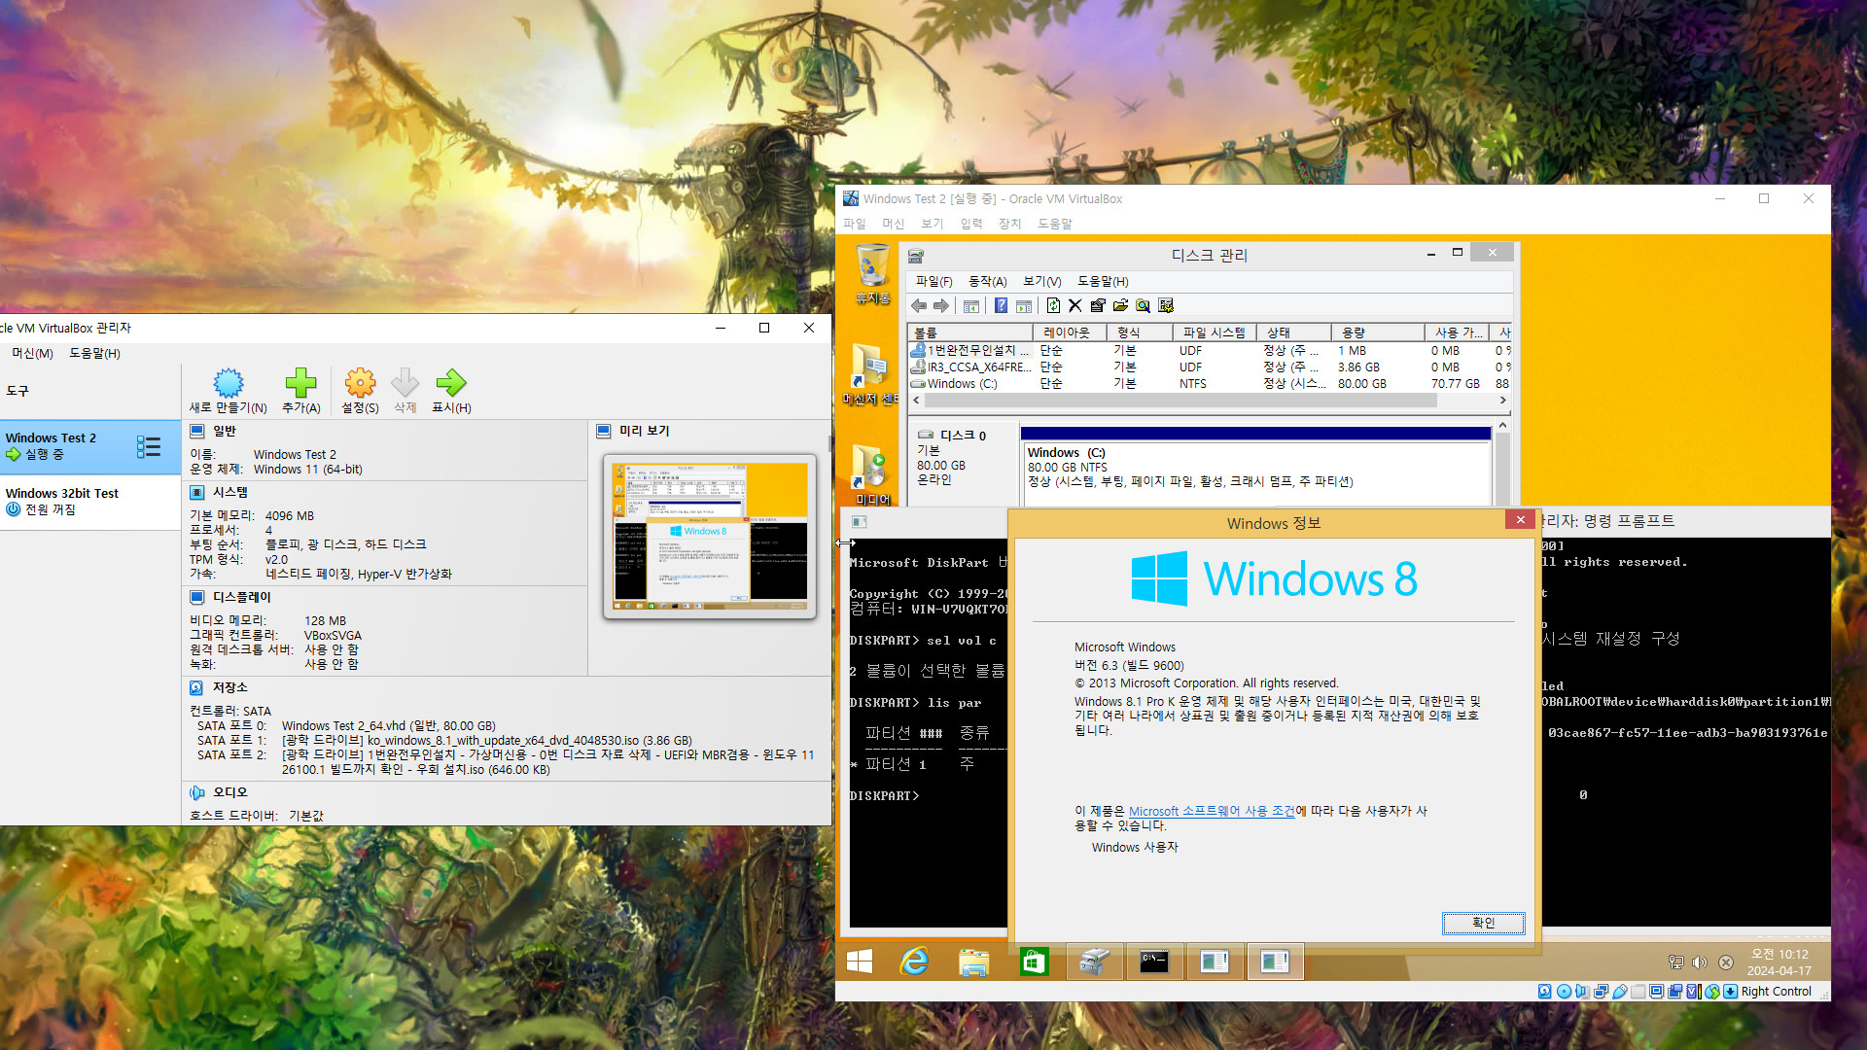Viewport: 1867px width, 1050px height.
Task: Open the 머신 menu in VM window
Action: pos(893,224)
